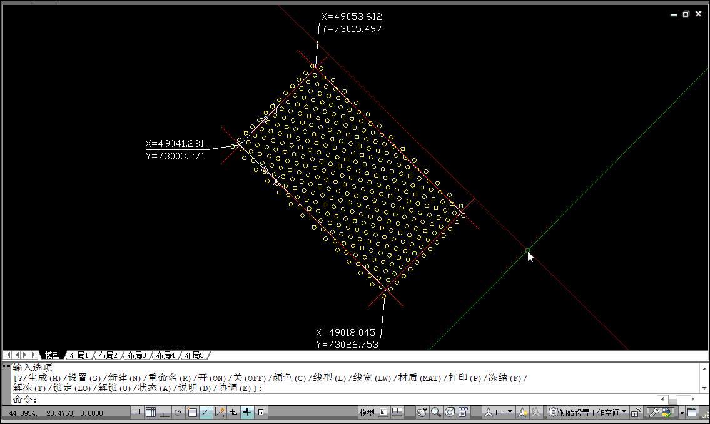Image resolution: width=710 pixels, height=424 pixels.
Task: Click the trusted signature tray icon
Action: click(667, 412)
